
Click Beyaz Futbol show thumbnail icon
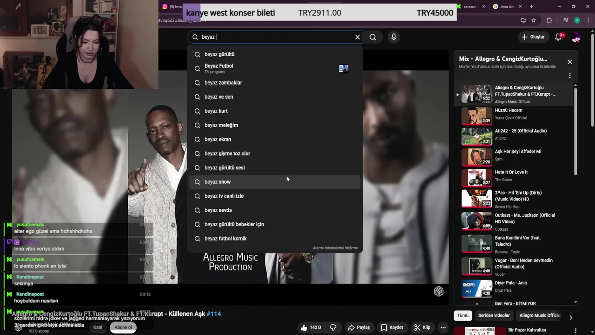click(344, 68)
